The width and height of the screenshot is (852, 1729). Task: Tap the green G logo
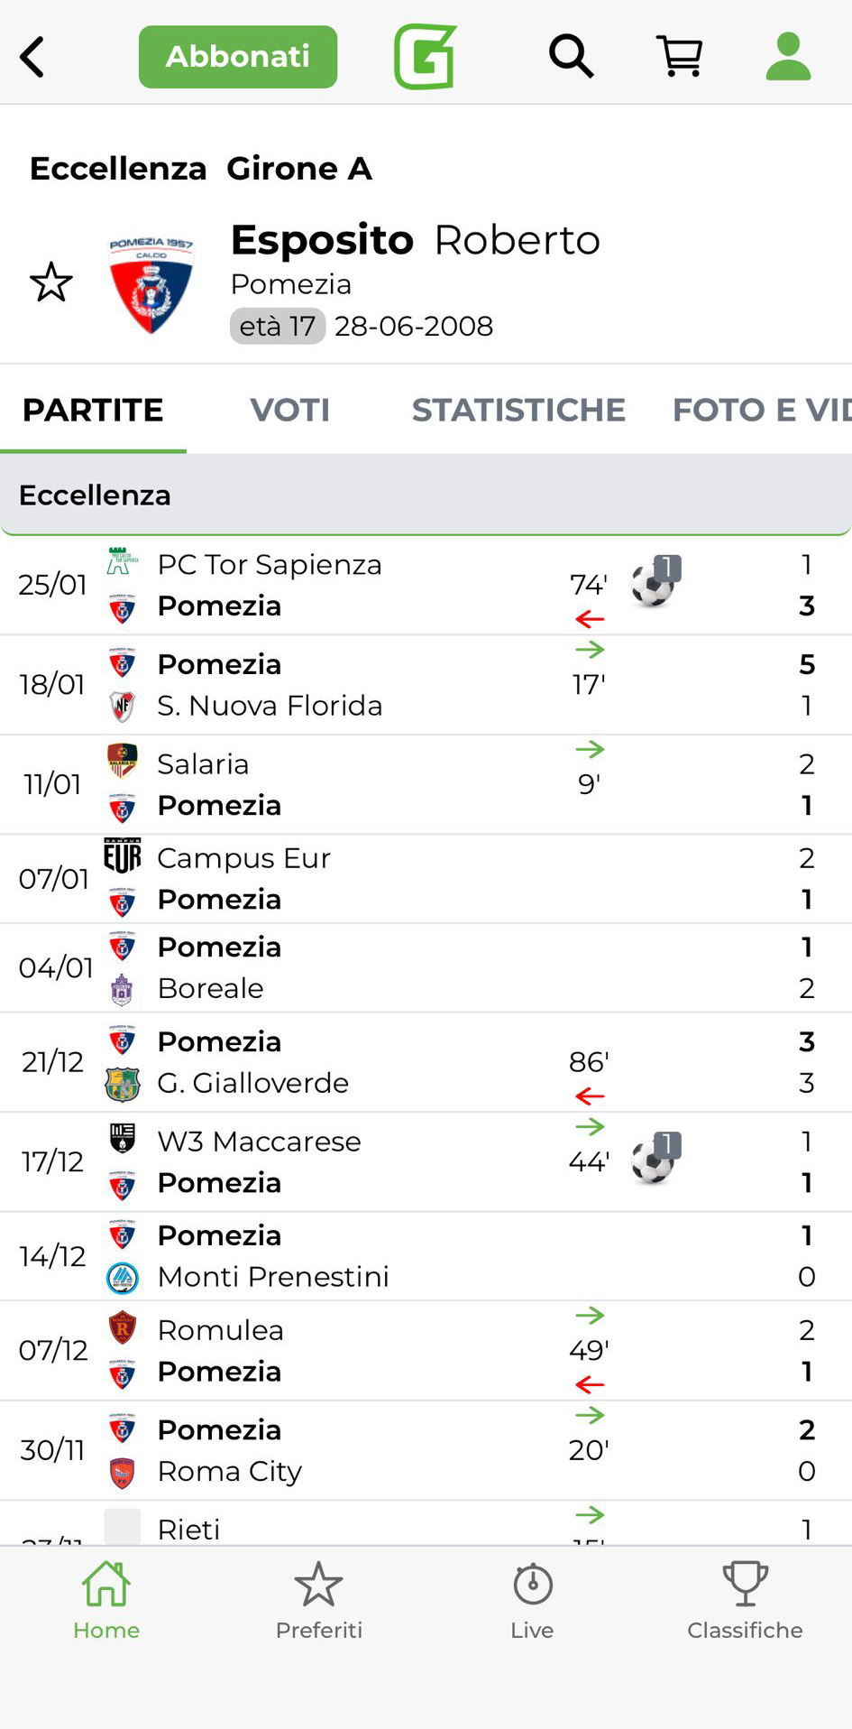click(426, 57)
